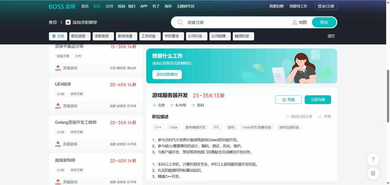390x185 pixels.
Task: Click the plus icon beside 添加求职期望
Action: [68, 22]
